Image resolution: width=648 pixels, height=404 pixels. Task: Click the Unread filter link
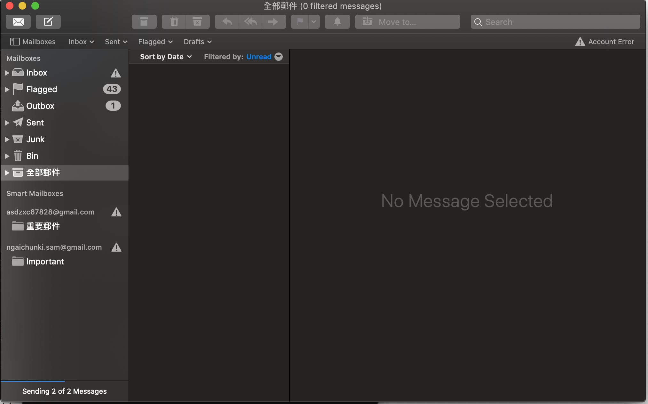[259, 57]
